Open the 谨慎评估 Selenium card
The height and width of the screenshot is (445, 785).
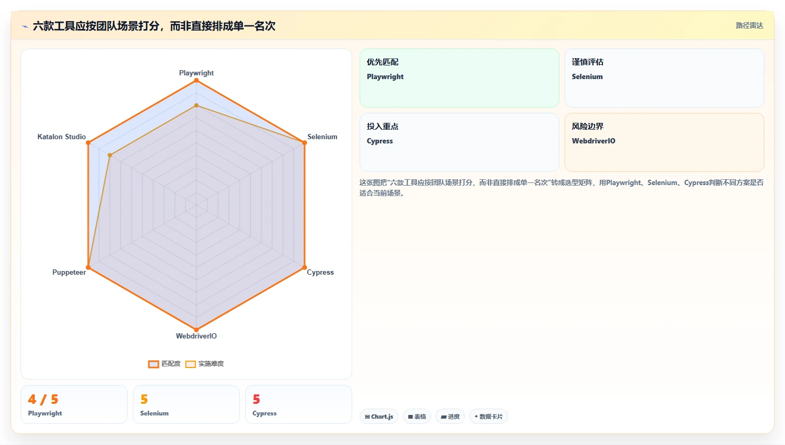664,78
